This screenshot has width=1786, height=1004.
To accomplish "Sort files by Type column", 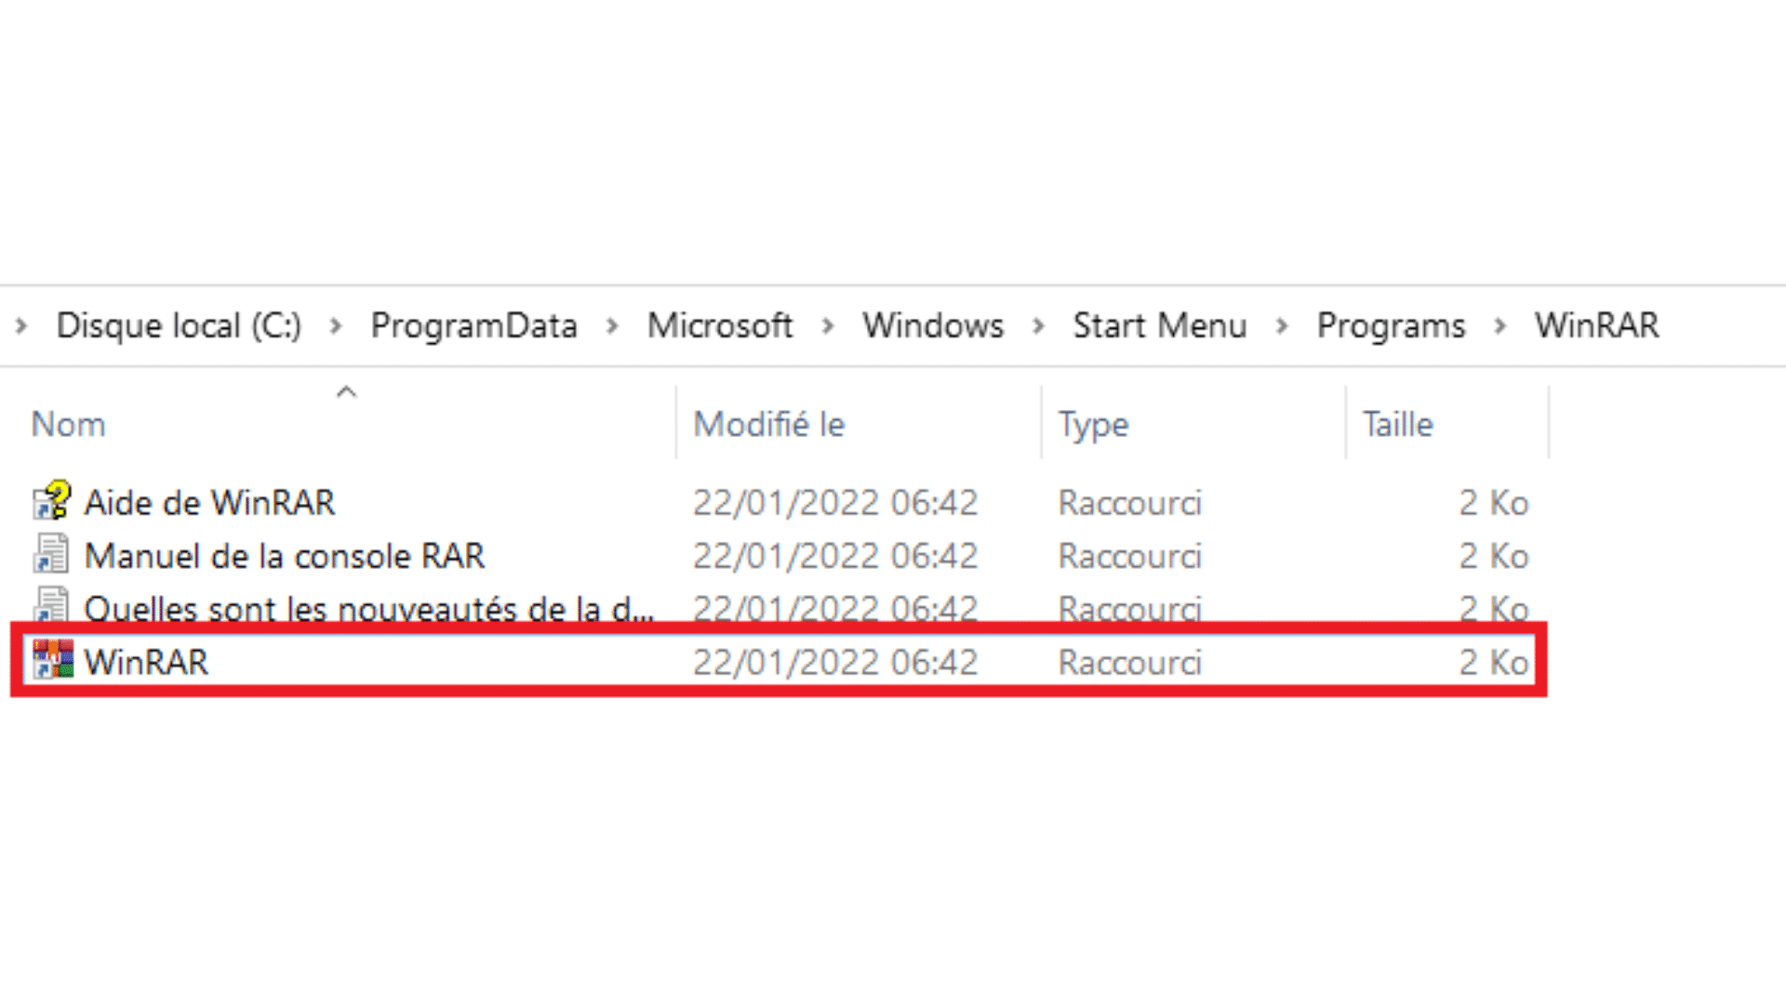I will point(1093,426).
